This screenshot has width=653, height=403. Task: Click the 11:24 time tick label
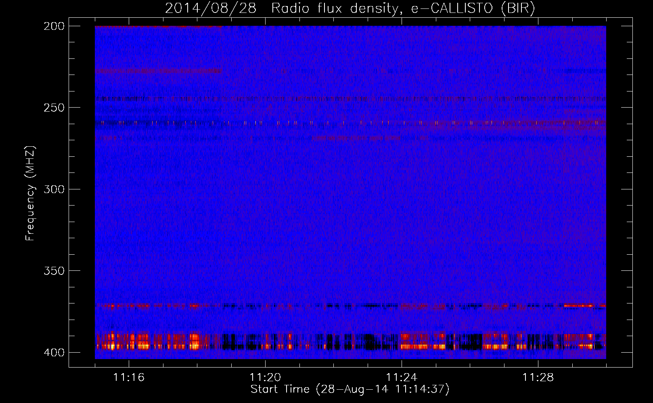pos(402,377)
